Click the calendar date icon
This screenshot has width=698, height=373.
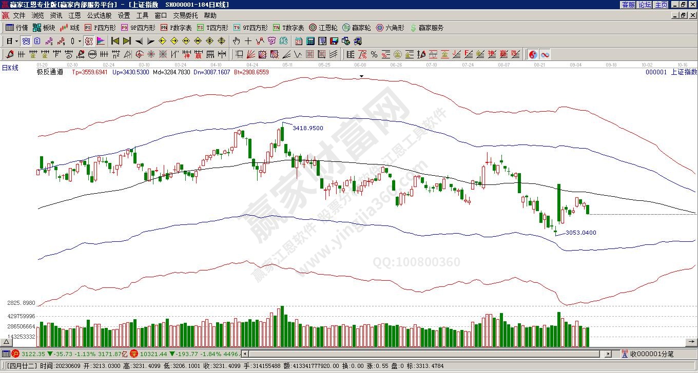pos(298,41)
